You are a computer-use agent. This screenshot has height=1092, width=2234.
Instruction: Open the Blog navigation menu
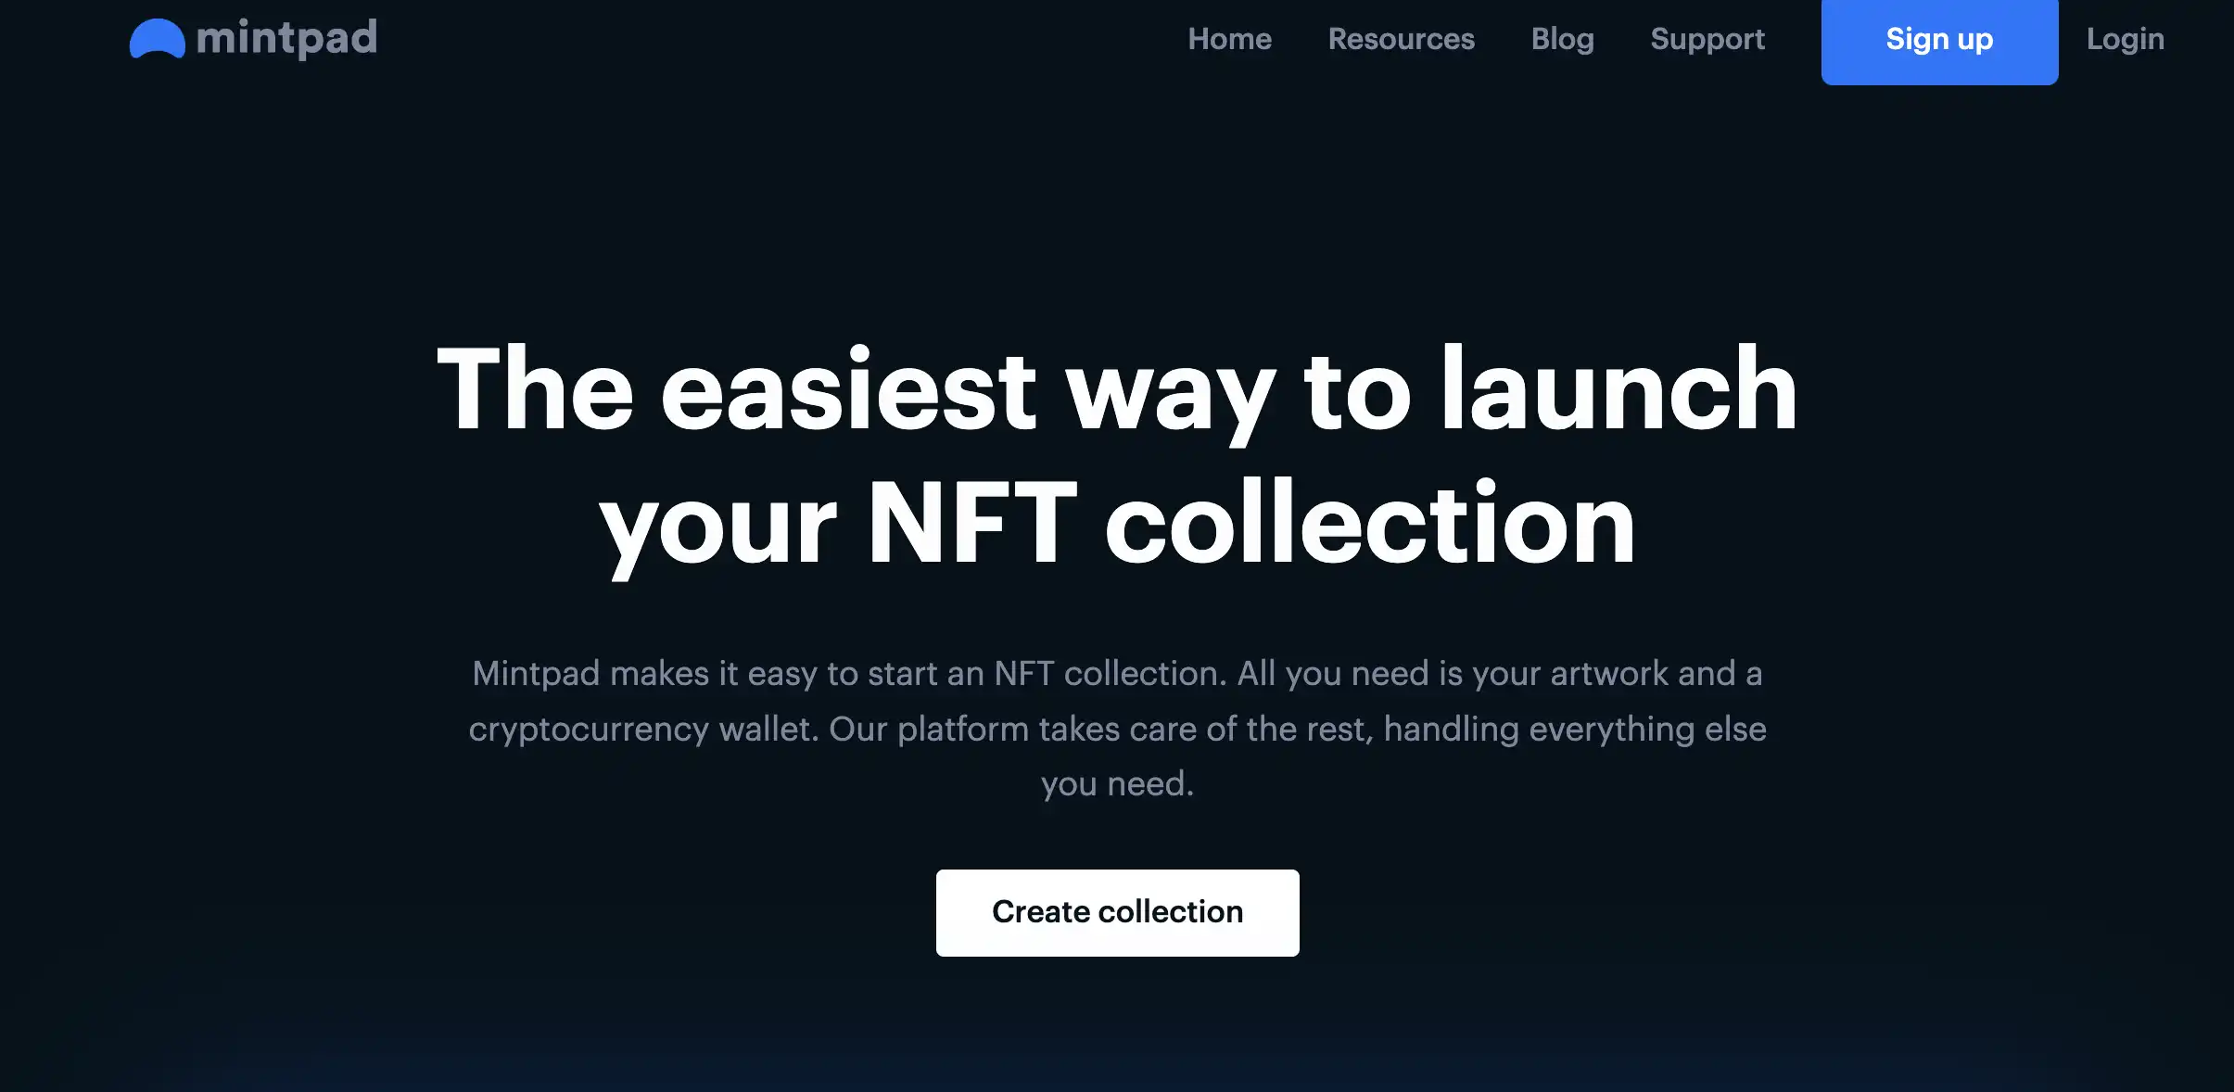click(x=1563, y=39)
